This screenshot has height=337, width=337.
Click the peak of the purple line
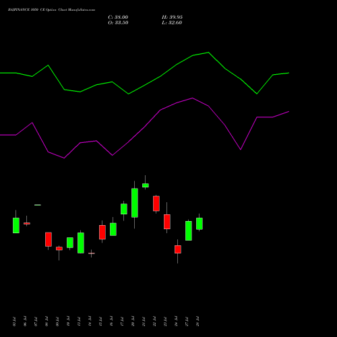[x=193, y=98]
